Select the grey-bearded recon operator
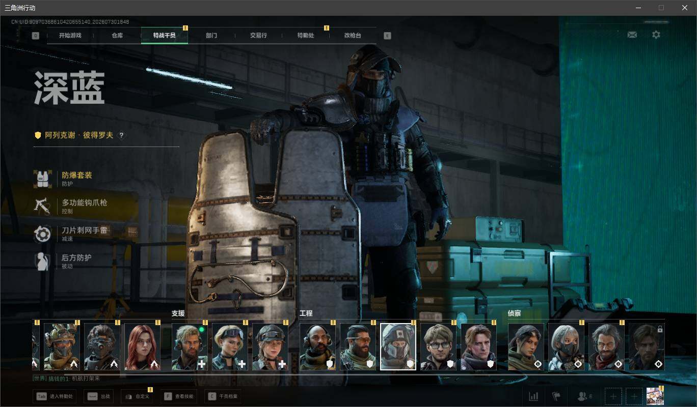Screen dimensions: 697x407 [606, 346]
